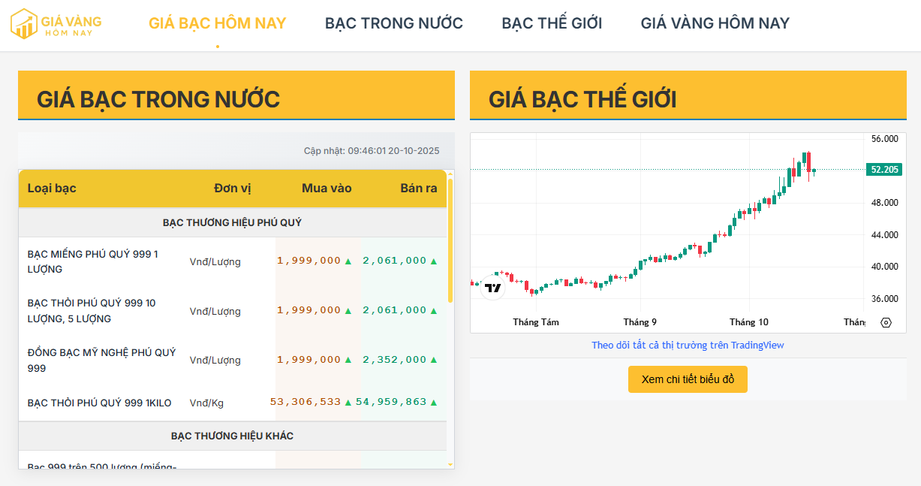Click the scrollbar down arrow in table
Screen dimensions: 921x486
pyautogui.click(x=450, y=465)
